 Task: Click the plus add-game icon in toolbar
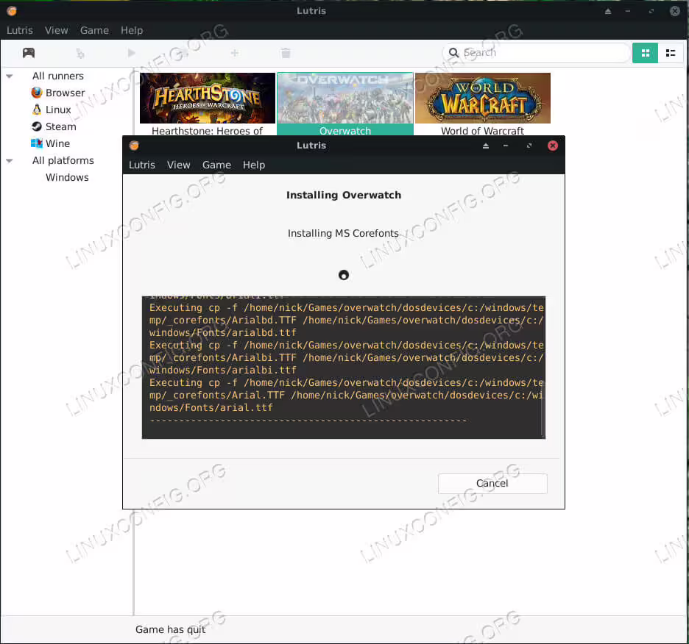point(235,53)
